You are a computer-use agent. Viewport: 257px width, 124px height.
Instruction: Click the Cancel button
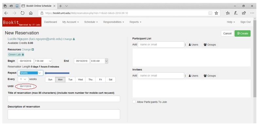[x=227, y=33]
